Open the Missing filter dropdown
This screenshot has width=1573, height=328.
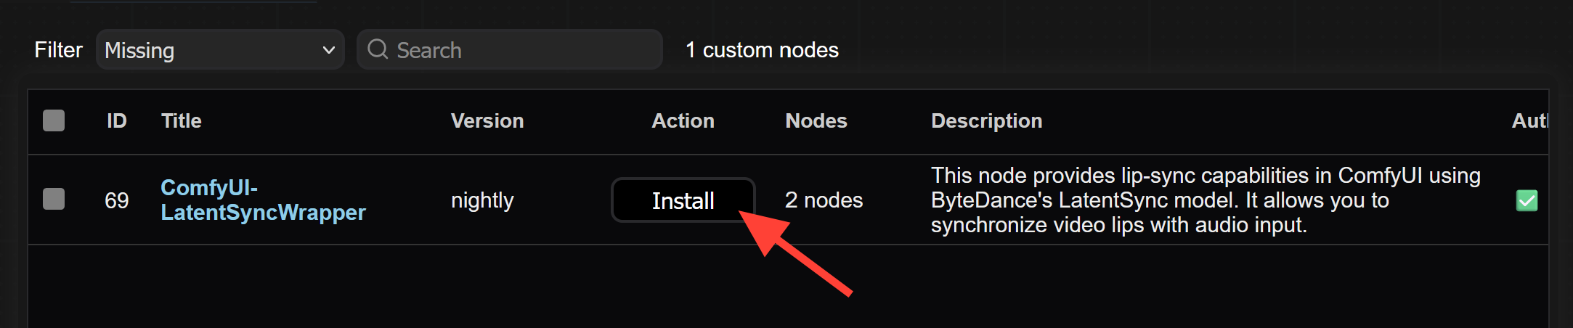click(x=220, y=49)
